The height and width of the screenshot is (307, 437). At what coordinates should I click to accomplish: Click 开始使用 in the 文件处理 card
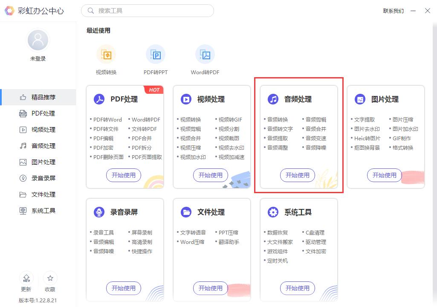pyautogui.click(x=210, y=288)
